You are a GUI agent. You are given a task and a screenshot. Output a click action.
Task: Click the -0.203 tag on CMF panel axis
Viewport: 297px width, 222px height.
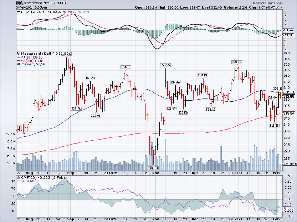click(289, 211)
